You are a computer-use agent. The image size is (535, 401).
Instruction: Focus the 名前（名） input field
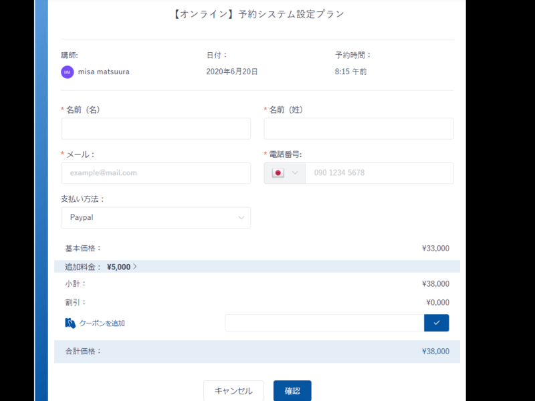point(155,129)
